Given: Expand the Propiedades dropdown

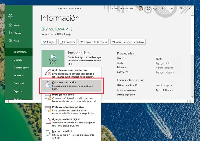Looking at the screenshot, I should click(127, 53).
